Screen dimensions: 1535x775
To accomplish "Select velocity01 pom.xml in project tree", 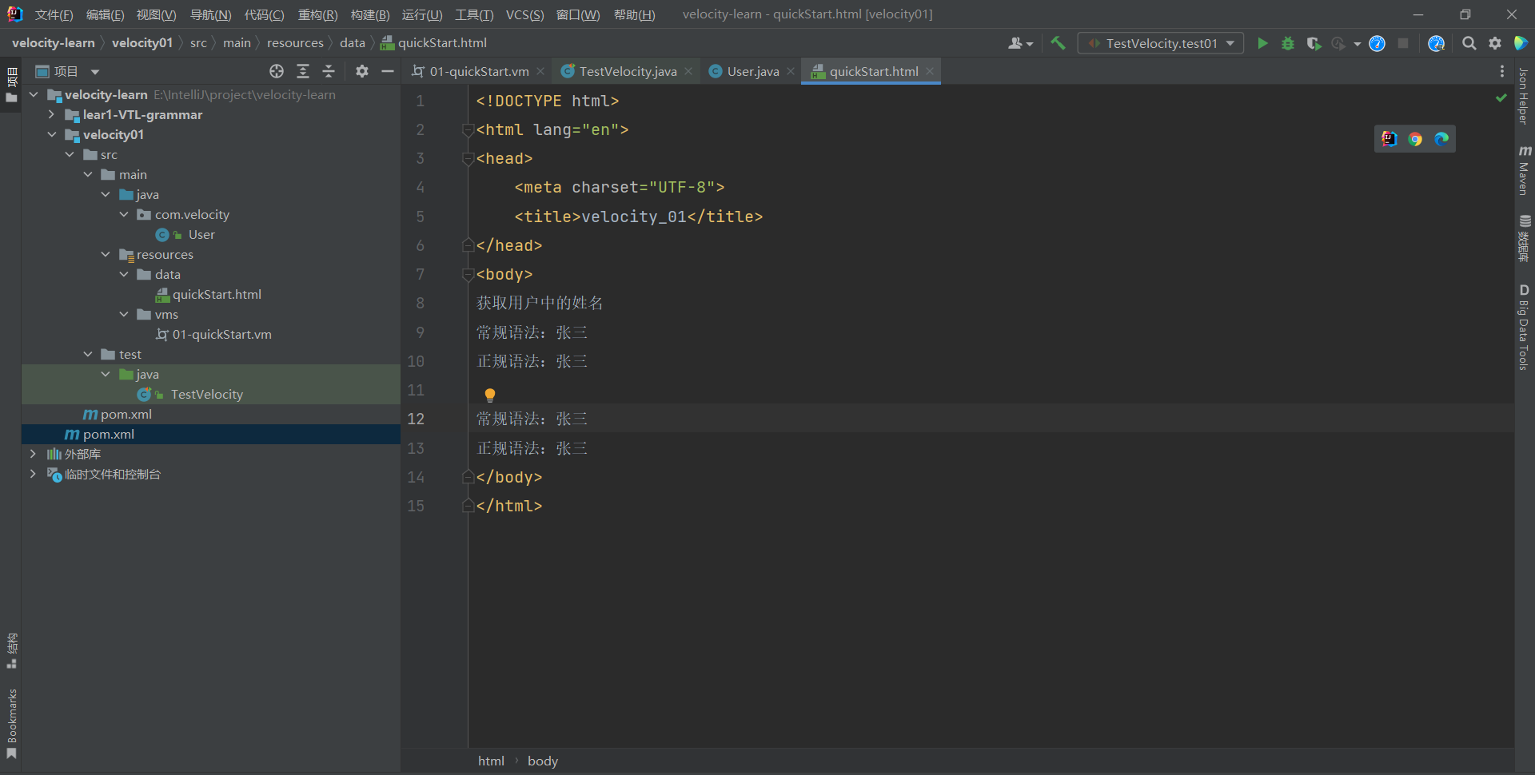I will click(x=126, y=414).
